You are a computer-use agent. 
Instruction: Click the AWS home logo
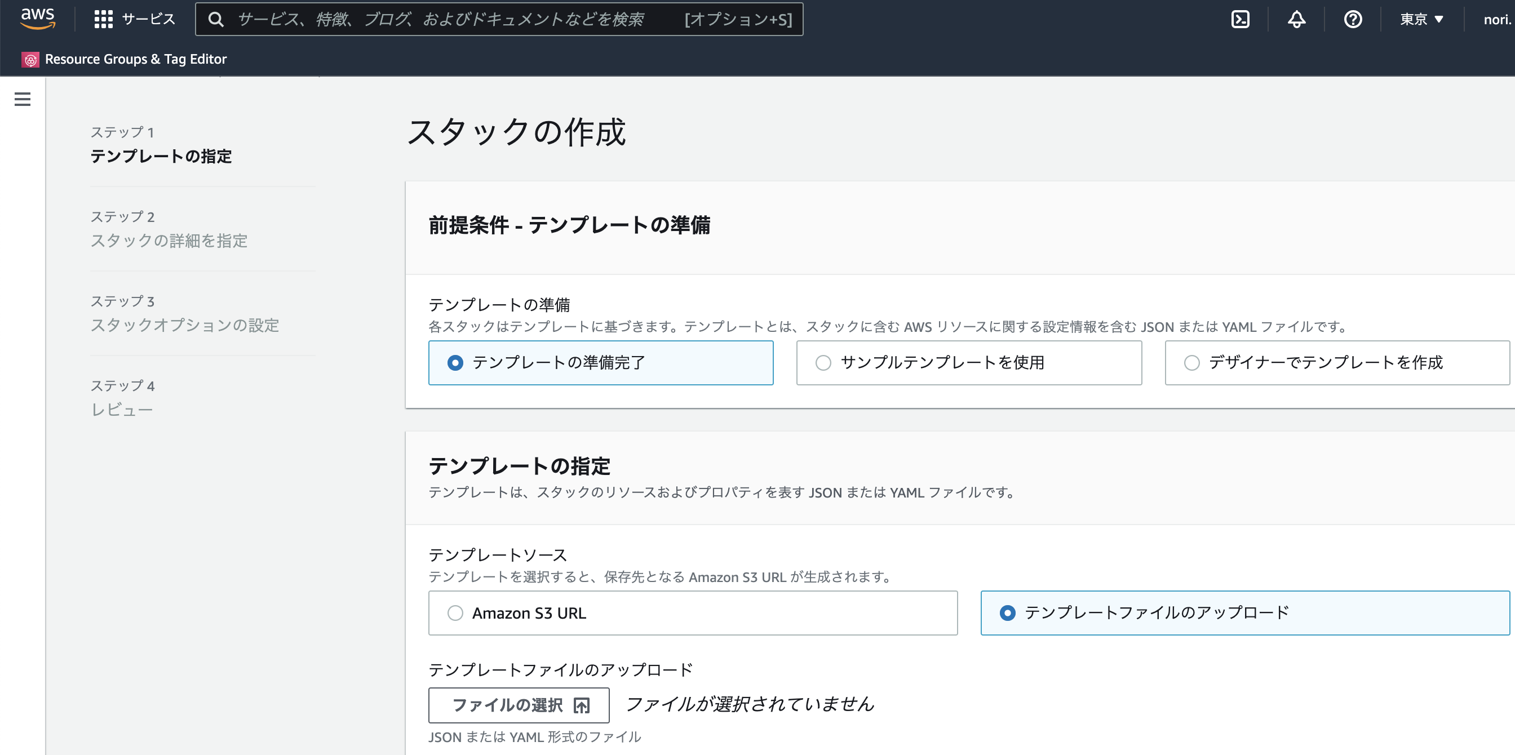pyautogui.click(x=38, y=19)
